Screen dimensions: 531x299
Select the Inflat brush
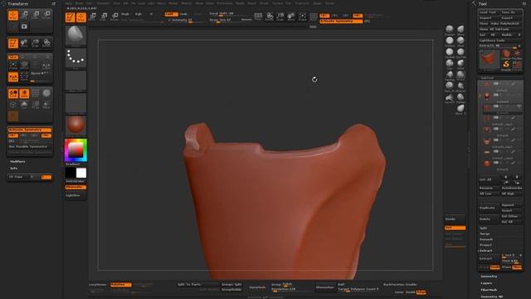[460, 64]
